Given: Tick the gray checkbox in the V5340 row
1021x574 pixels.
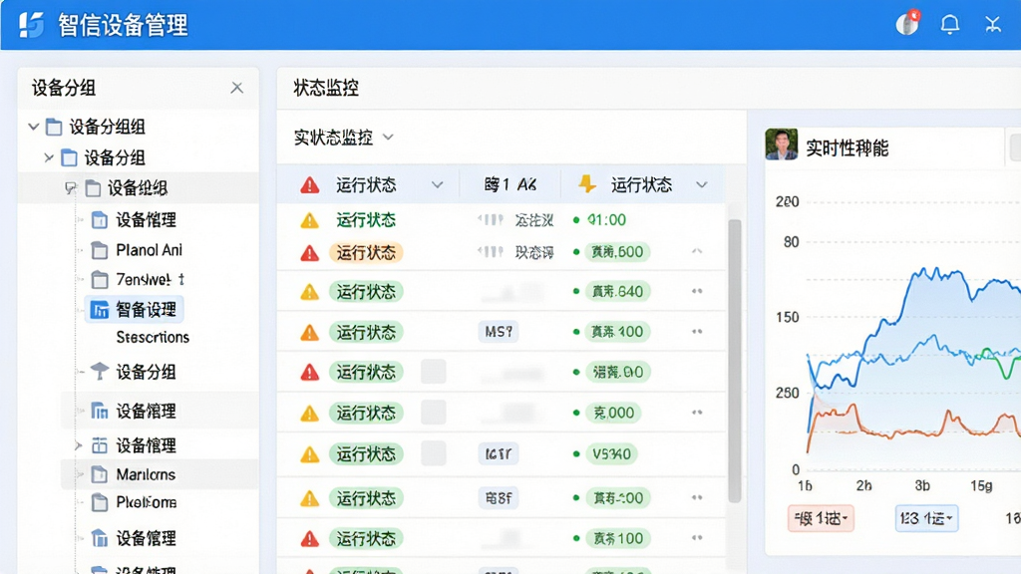Looking at the screenshot, I should pos(433,453).
